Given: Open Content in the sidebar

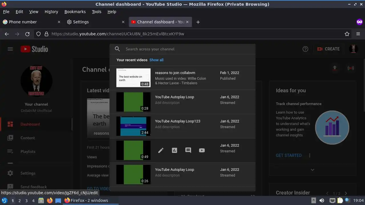Looking at the screenshot, I should point(36,138).
